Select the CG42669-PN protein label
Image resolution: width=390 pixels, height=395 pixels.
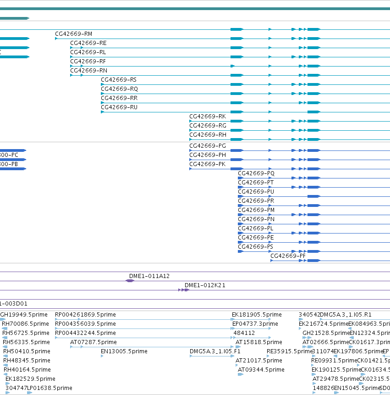(256, 219)
